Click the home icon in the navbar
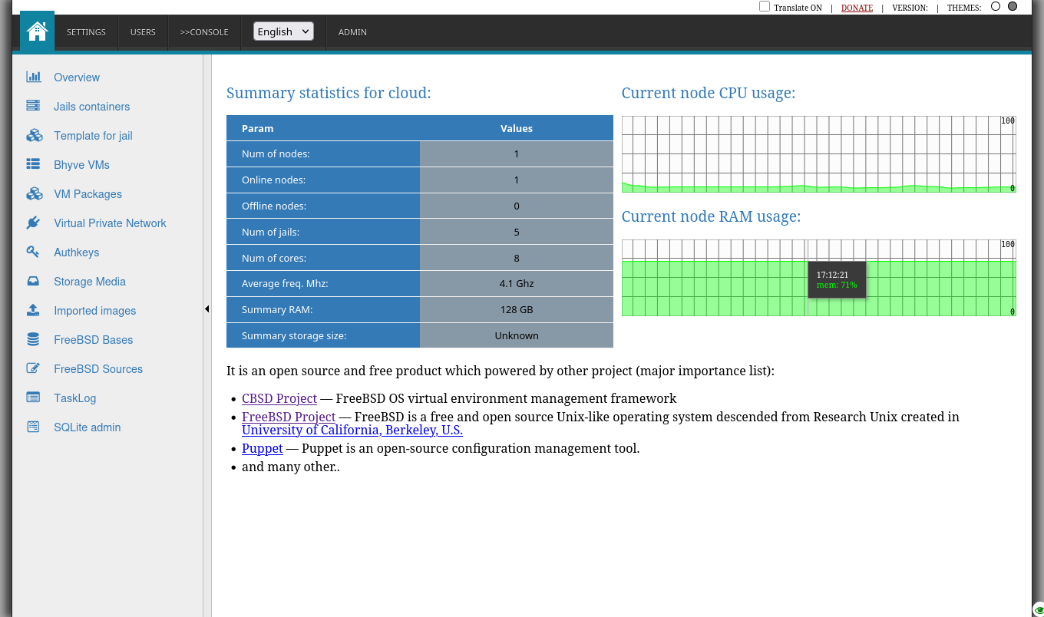1044x617 pixels. click(36, 31)
